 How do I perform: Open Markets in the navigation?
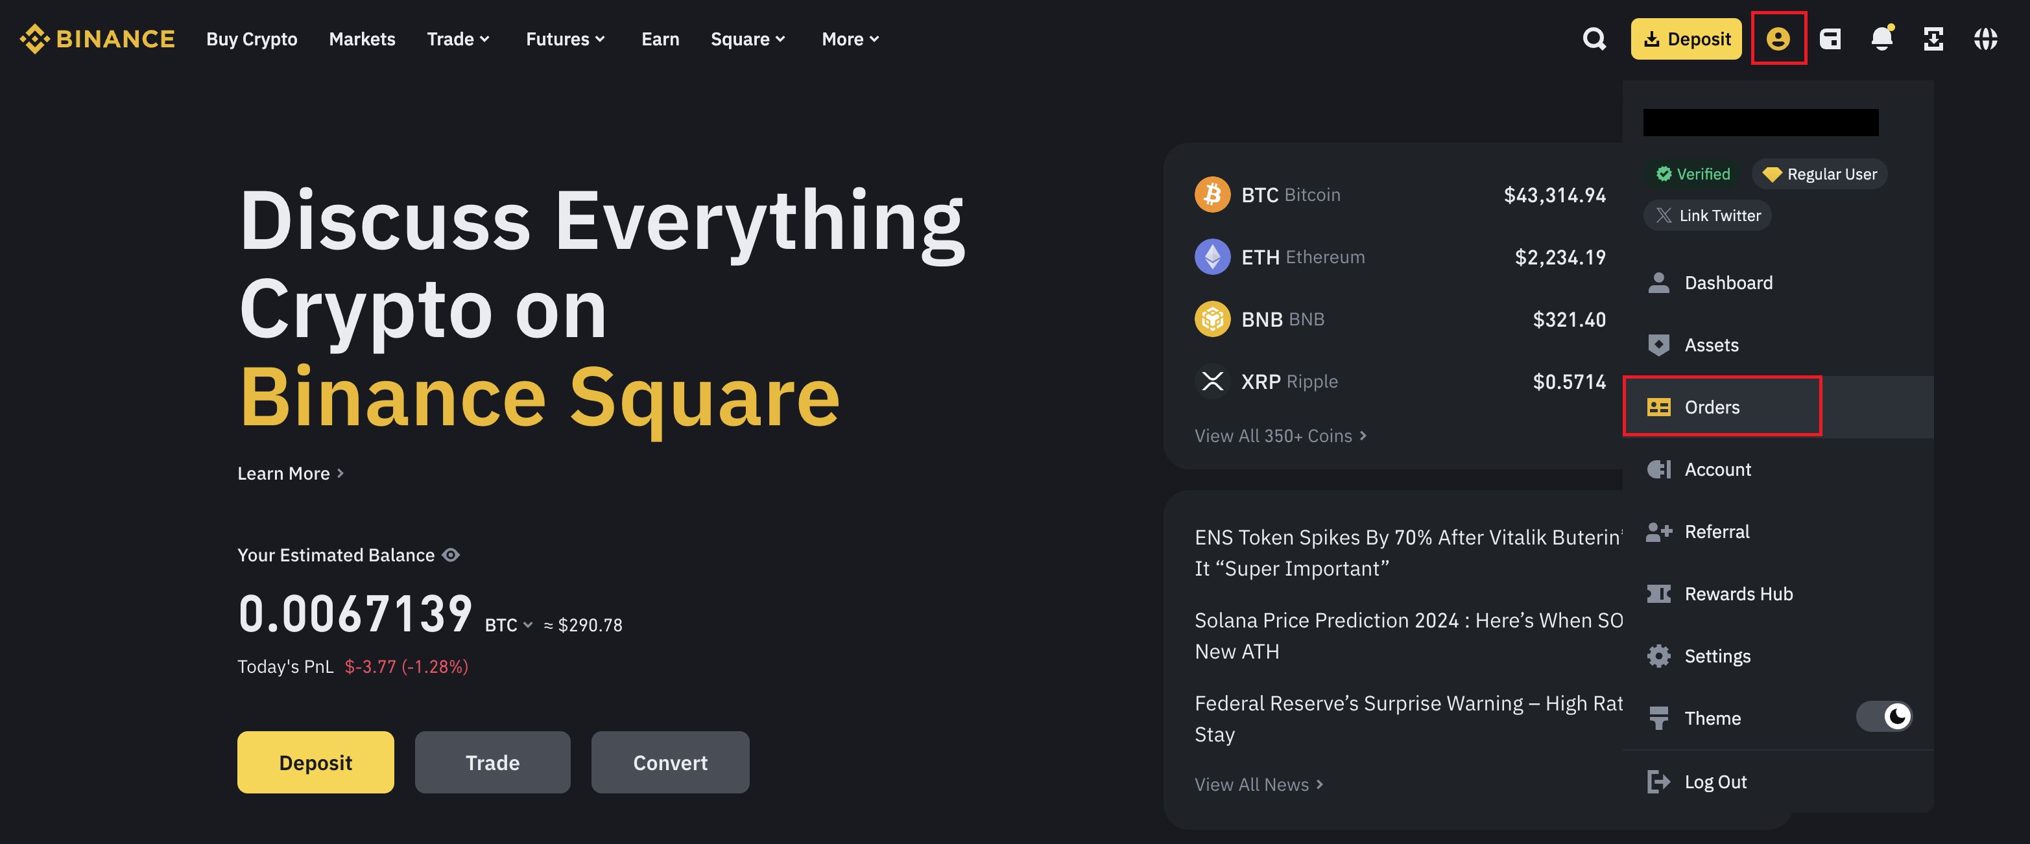pos(362,39)
